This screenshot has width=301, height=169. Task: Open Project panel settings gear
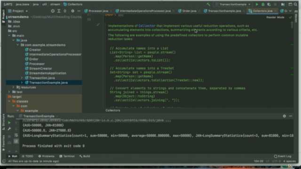tap(72, 11)
